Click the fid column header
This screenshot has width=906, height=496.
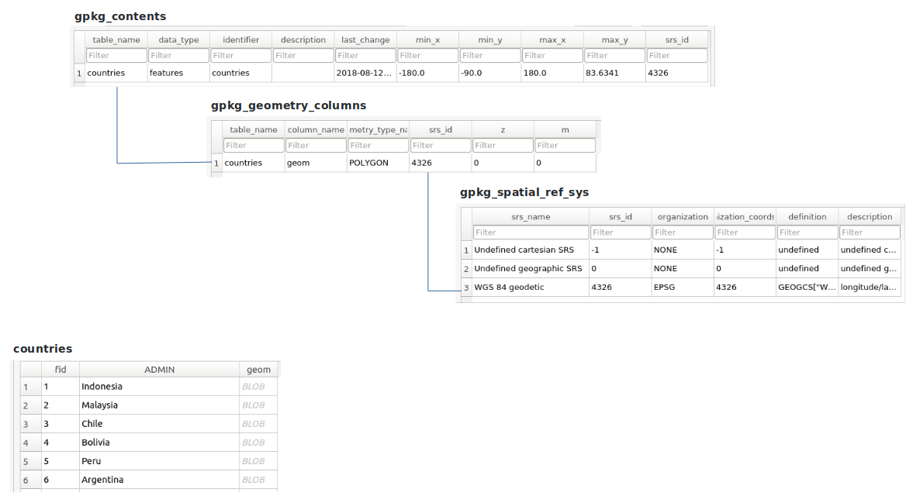(x=61, y=369)
